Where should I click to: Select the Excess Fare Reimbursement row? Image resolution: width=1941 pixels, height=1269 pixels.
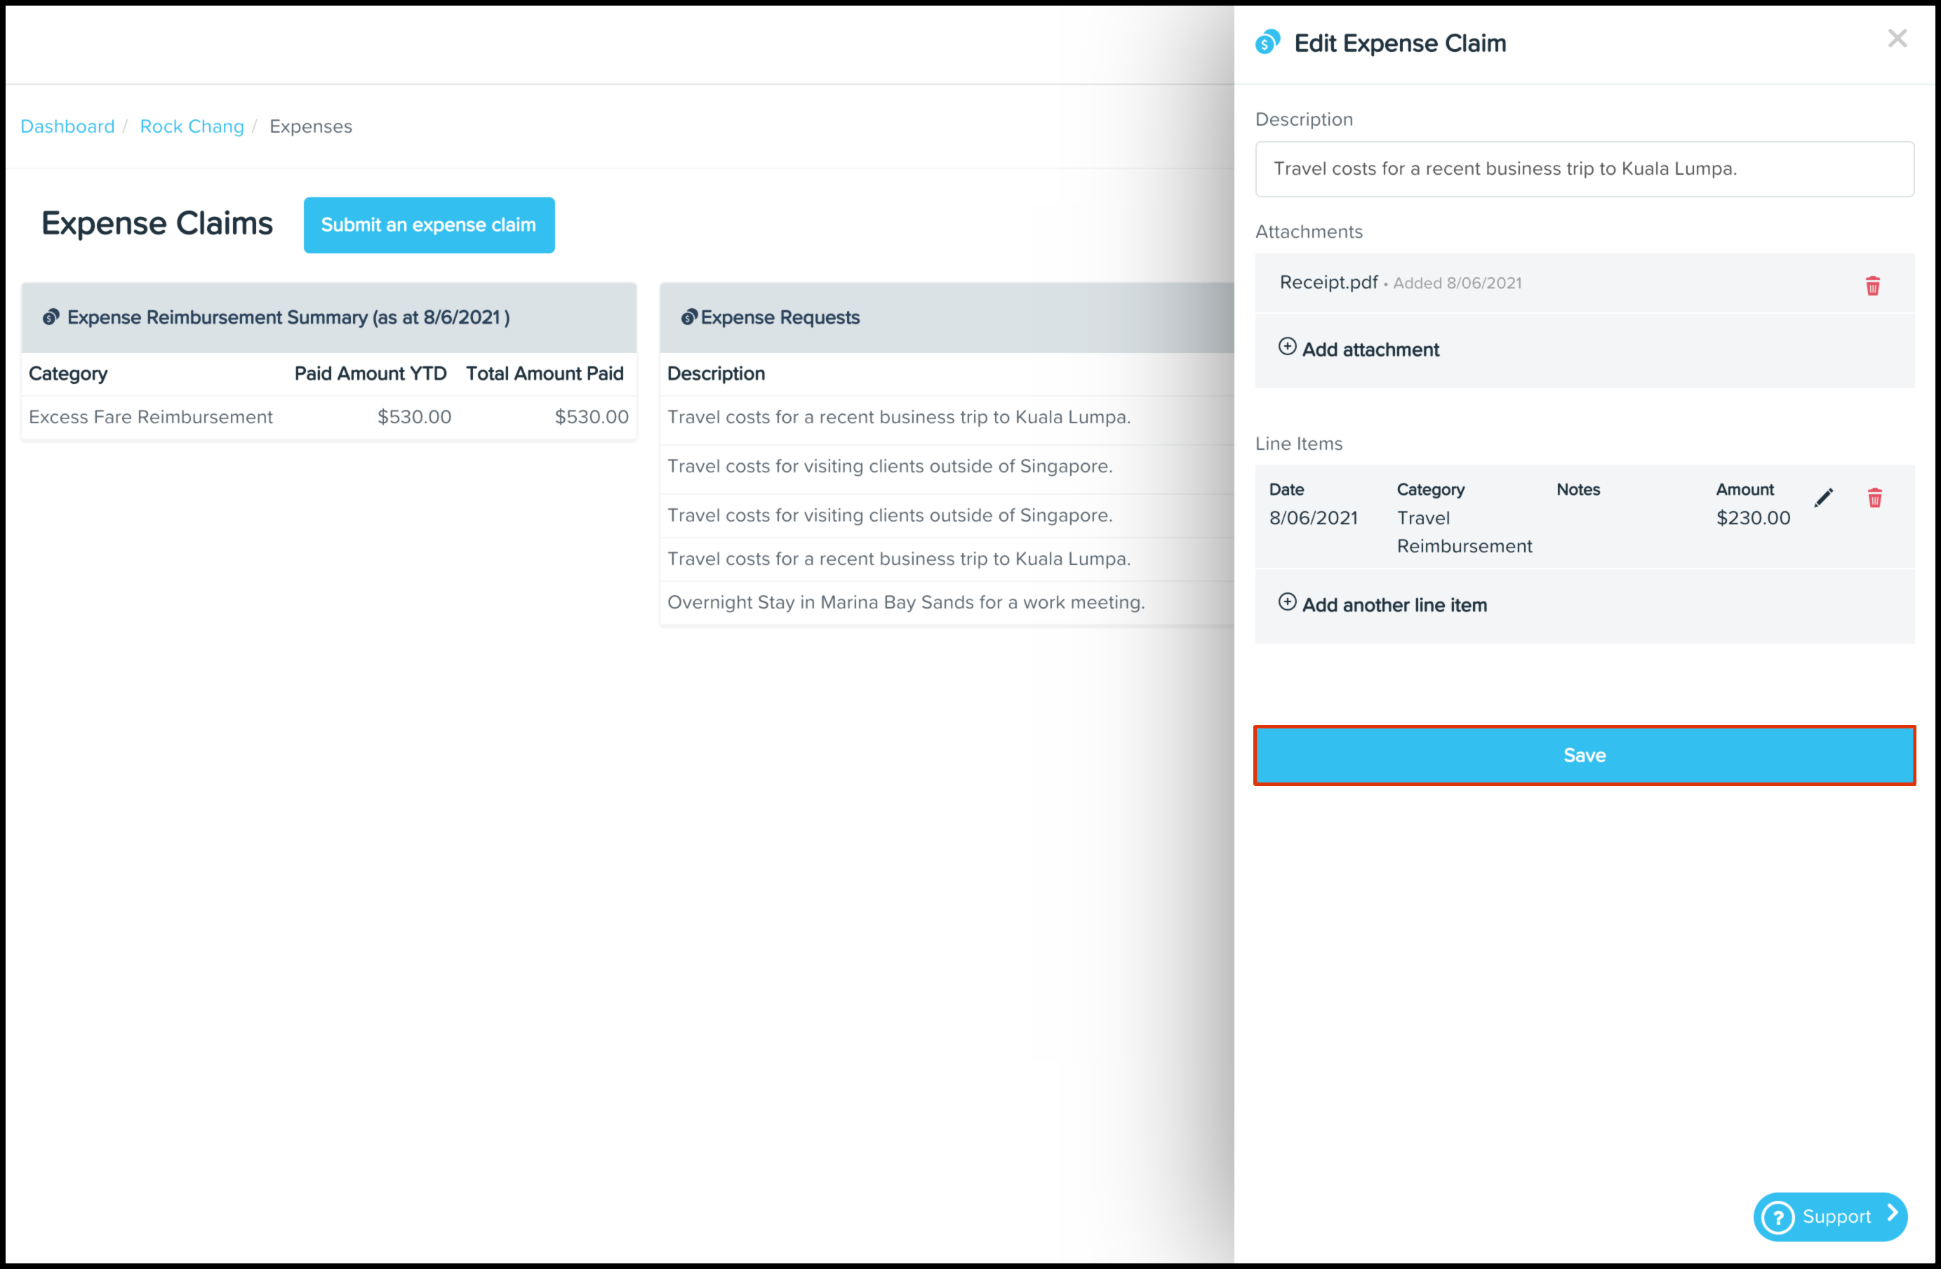point(328,418)
